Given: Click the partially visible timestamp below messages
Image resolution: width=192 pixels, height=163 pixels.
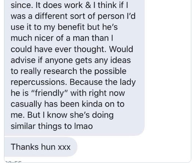Looking at the screenshot, I should pos(13,162).
